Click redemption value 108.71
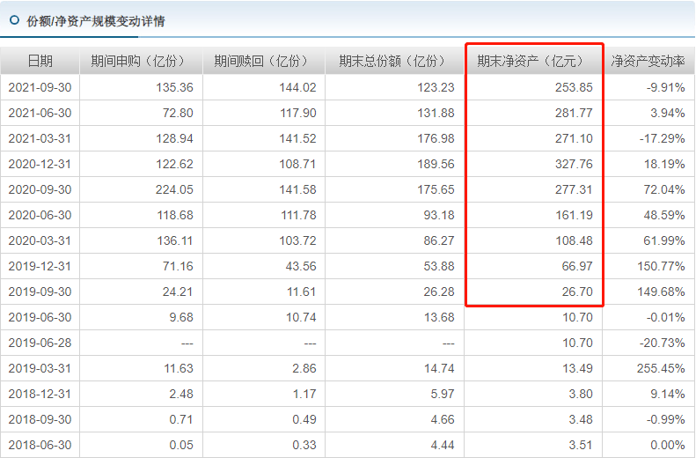This screenshot has height=458, width=696. point(297,164)
